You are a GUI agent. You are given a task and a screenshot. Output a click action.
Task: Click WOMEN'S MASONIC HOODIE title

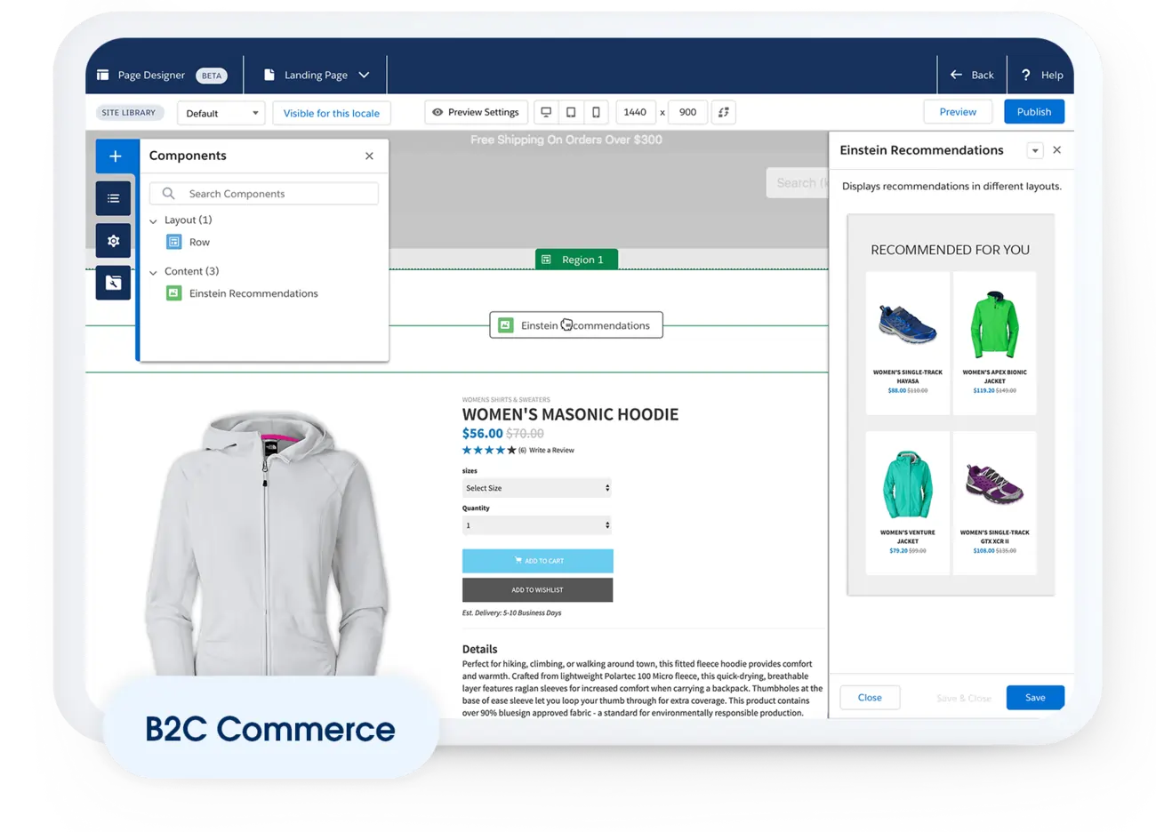570,414
